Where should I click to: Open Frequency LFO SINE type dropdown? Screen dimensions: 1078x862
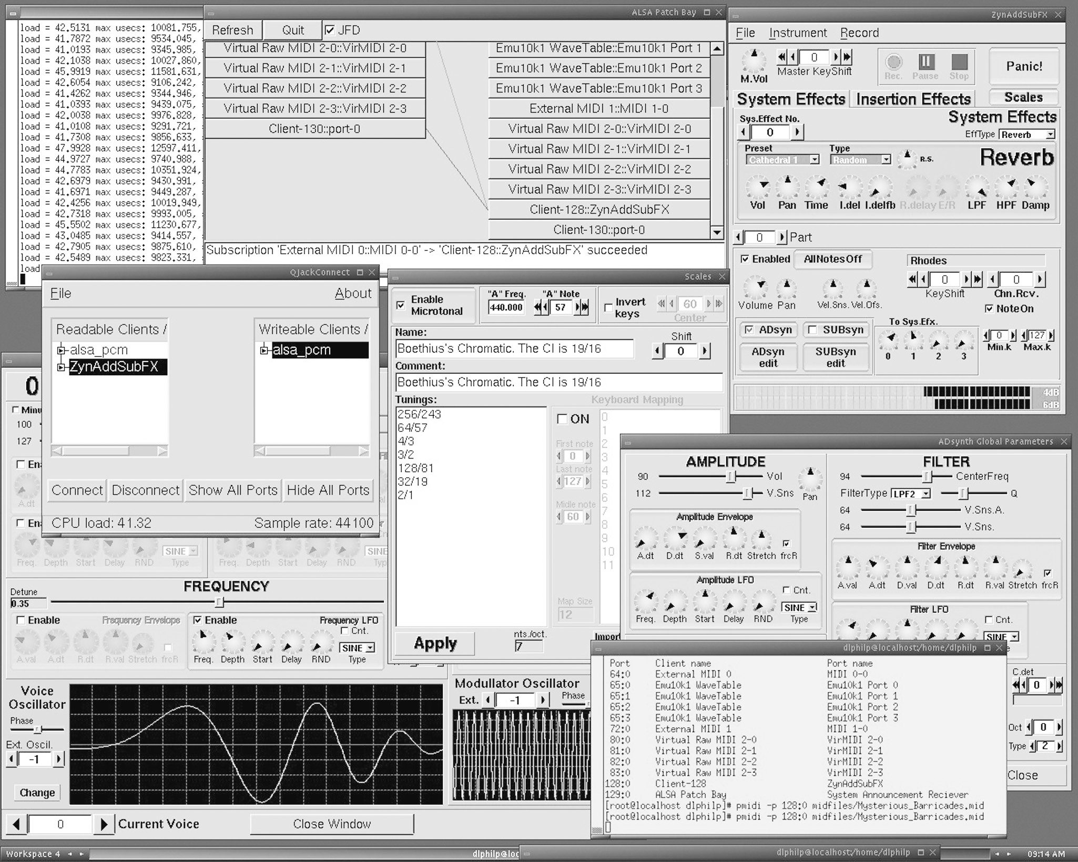(x=357, y=648)
